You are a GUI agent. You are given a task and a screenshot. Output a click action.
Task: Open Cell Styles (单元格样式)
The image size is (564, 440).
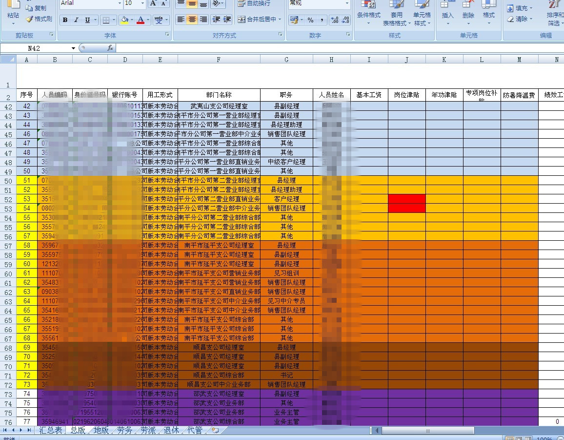coord(422,14)
